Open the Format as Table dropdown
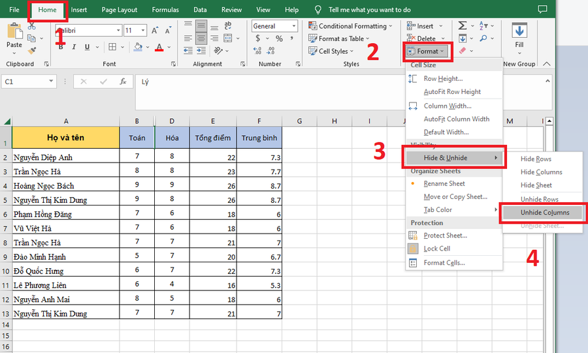Image resolution: width=588 pixels, height=353 pixels. click(338, 38)
